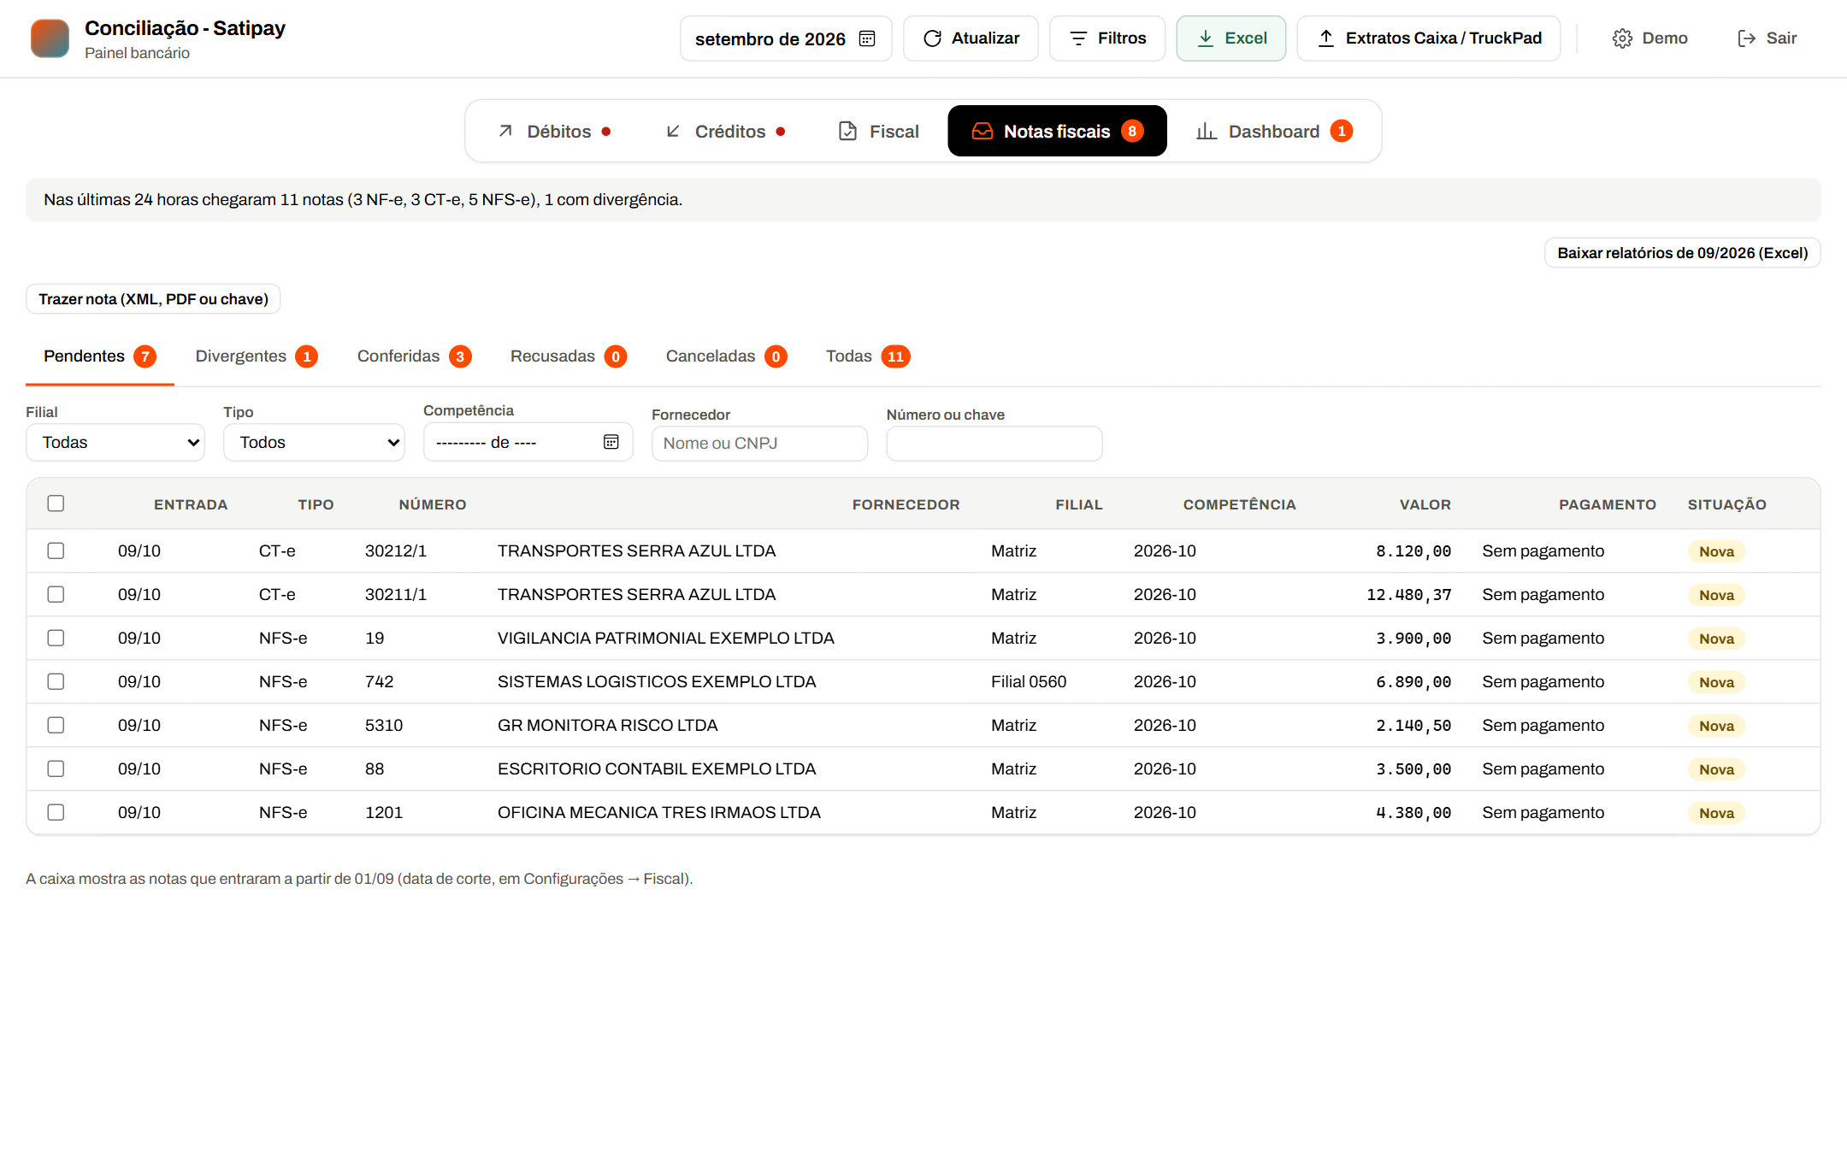Click Trazer nota (XML, PDF ou chave)
Image resolution: width=1847 pixels, height=1154 pixels.
[153, 299]
